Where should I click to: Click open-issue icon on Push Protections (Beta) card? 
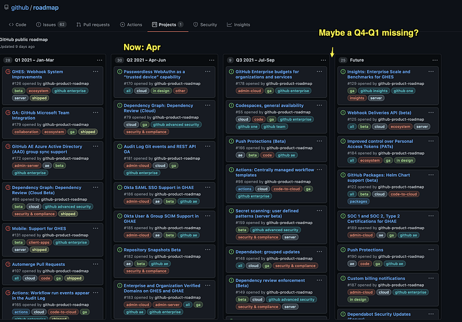pos(232,141)
